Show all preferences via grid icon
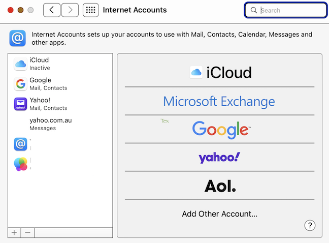This screenshot has width=329, height=243. (91, 10)
